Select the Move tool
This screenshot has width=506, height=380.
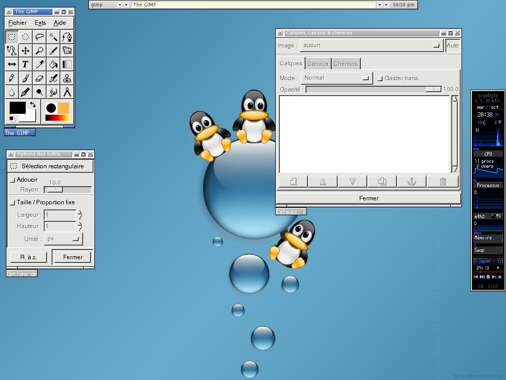pos(26,50)
